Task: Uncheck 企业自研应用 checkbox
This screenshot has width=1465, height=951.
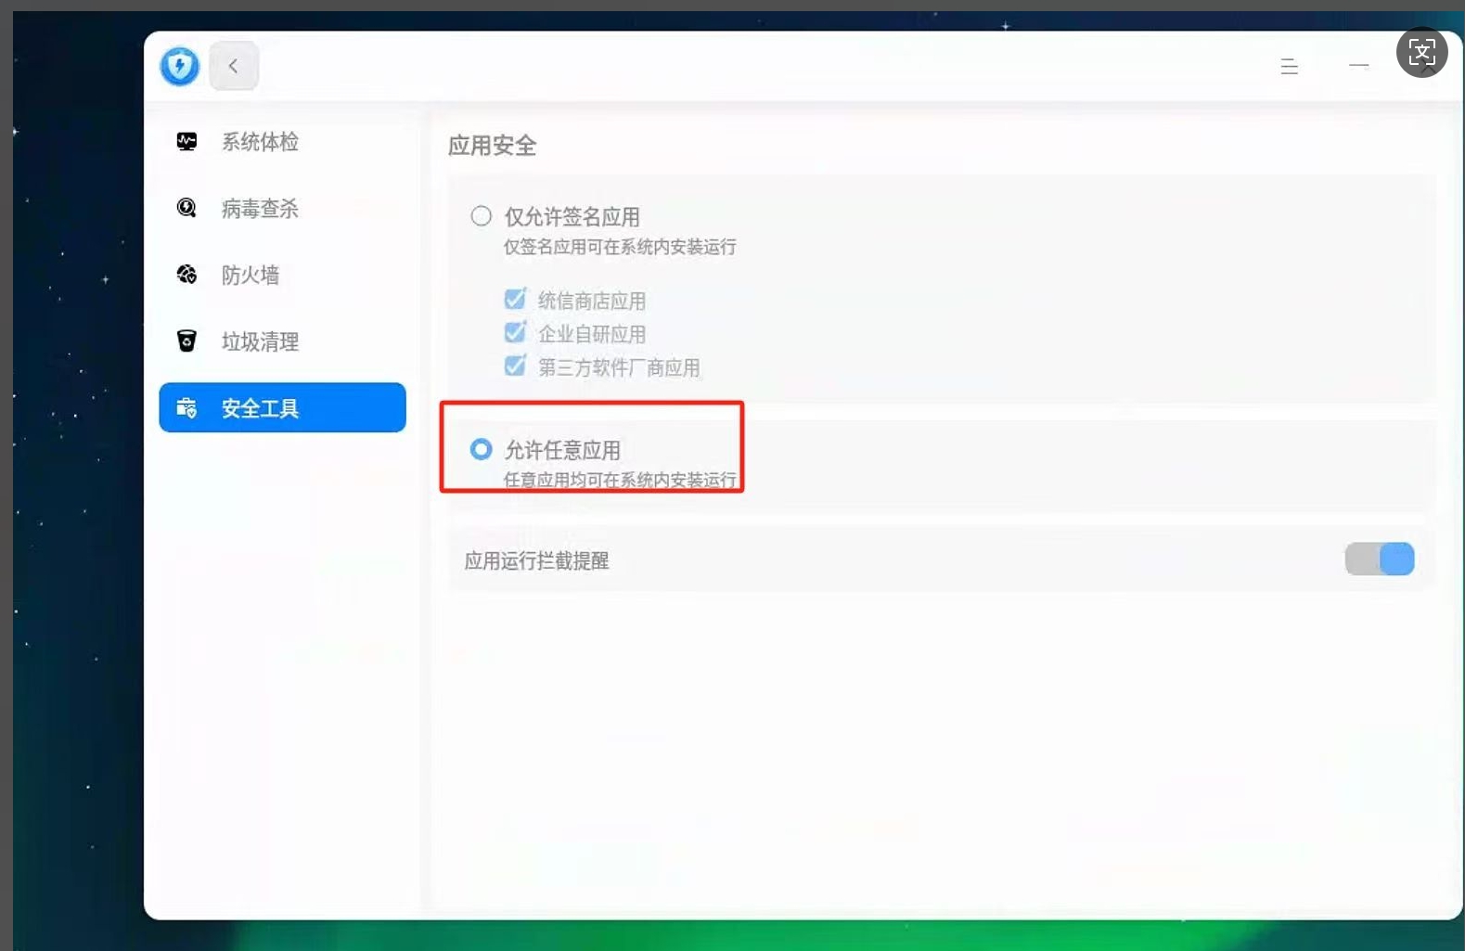Action: tap(515, 332)
